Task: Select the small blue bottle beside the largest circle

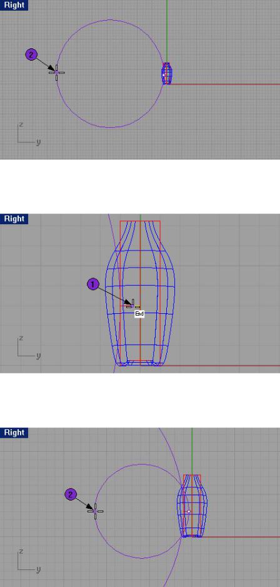Action: 167,73
